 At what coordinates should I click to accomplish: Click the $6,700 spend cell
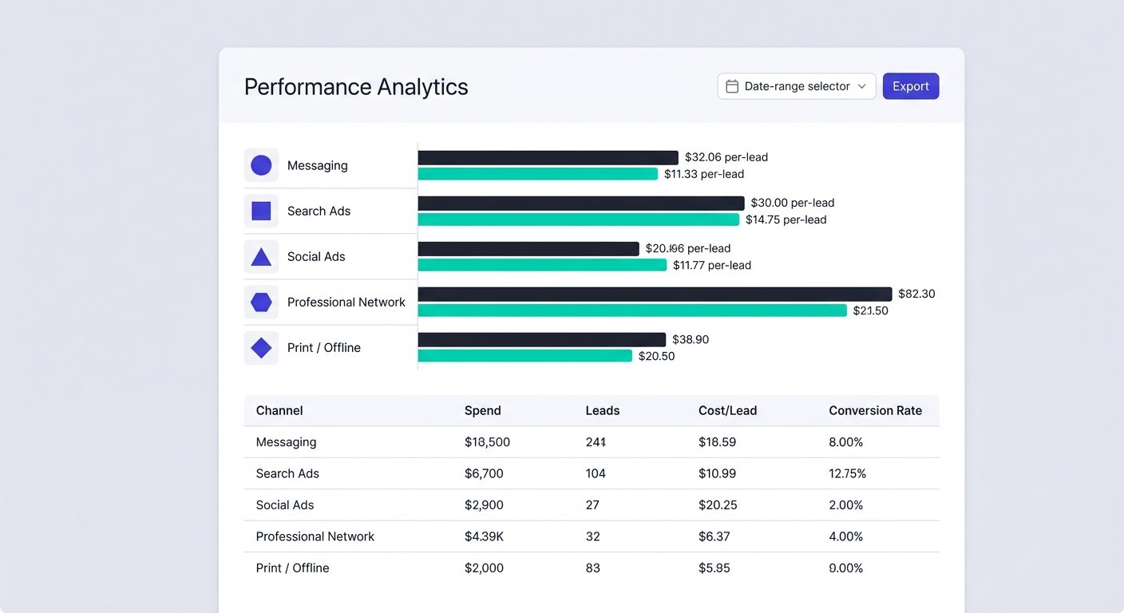click(484, 473)
